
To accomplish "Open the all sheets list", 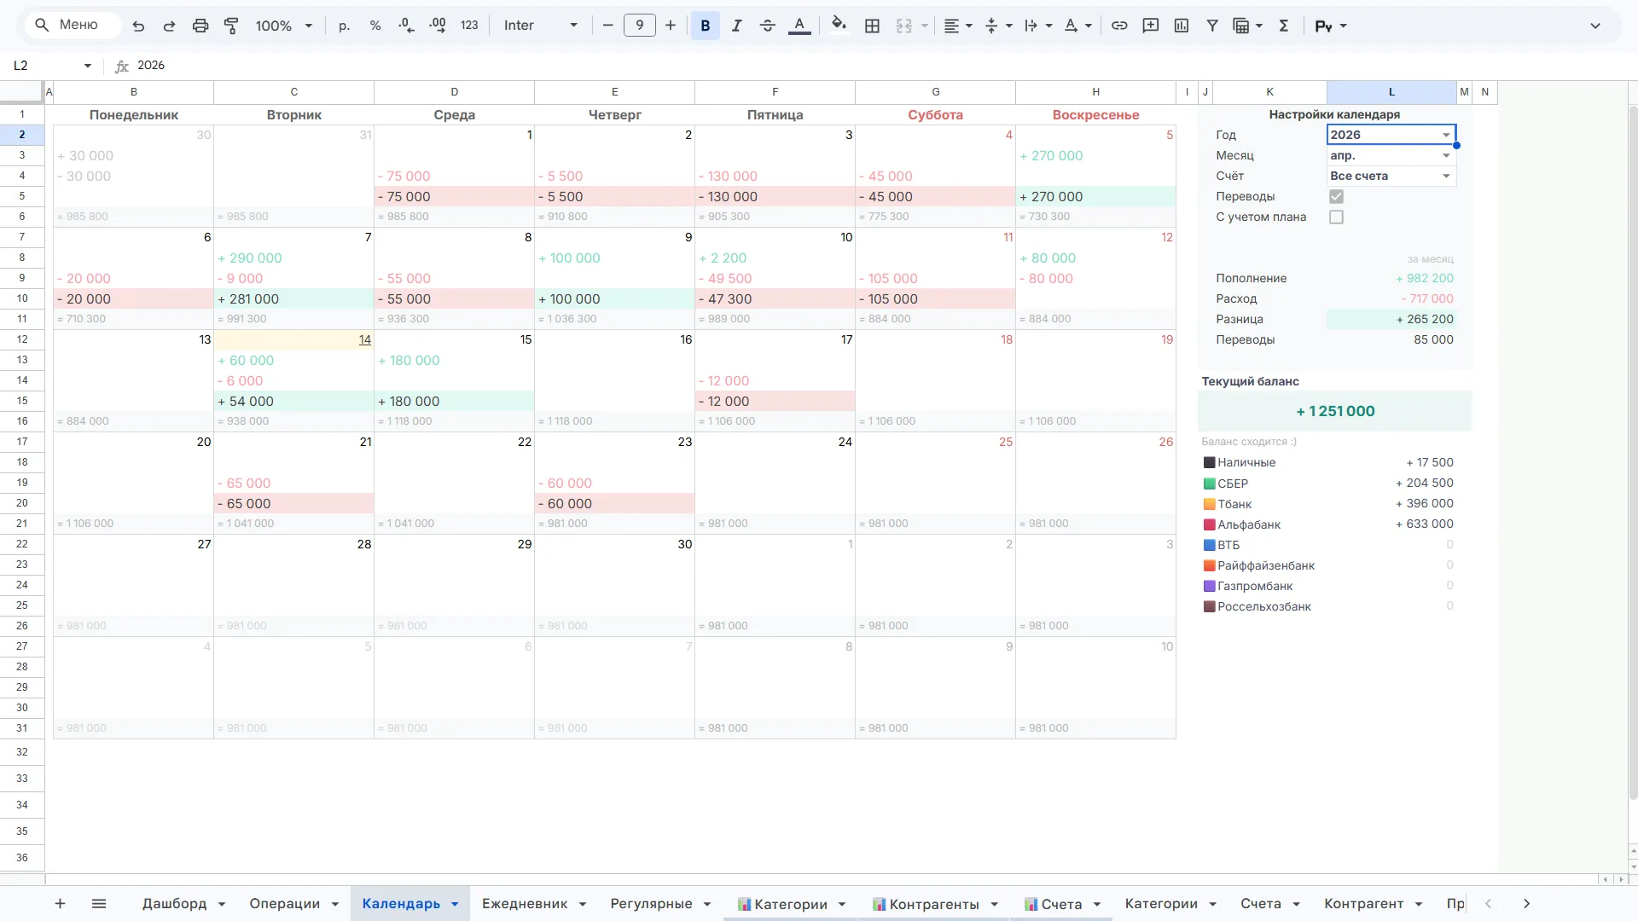I will [99, 903].
